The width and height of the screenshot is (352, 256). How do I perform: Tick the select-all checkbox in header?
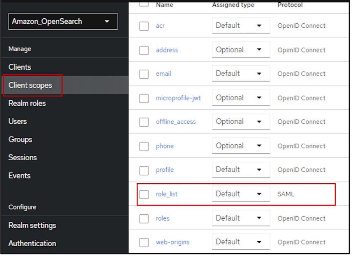pos(144,4)
